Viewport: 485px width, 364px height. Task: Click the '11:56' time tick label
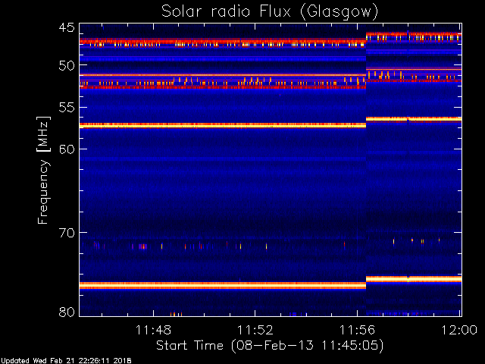click(x=357, y=330)
